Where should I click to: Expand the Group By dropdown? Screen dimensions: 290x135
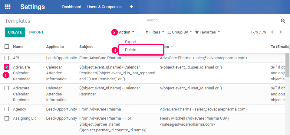tap(180, 32)
